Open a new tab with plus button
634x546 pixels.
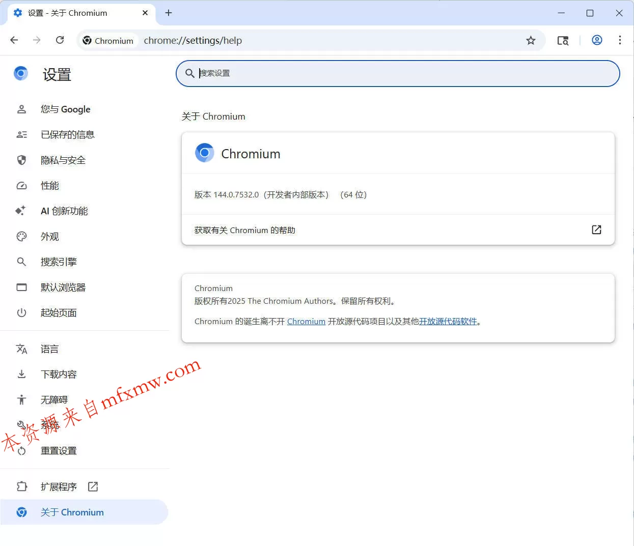(x=169, y=13)
